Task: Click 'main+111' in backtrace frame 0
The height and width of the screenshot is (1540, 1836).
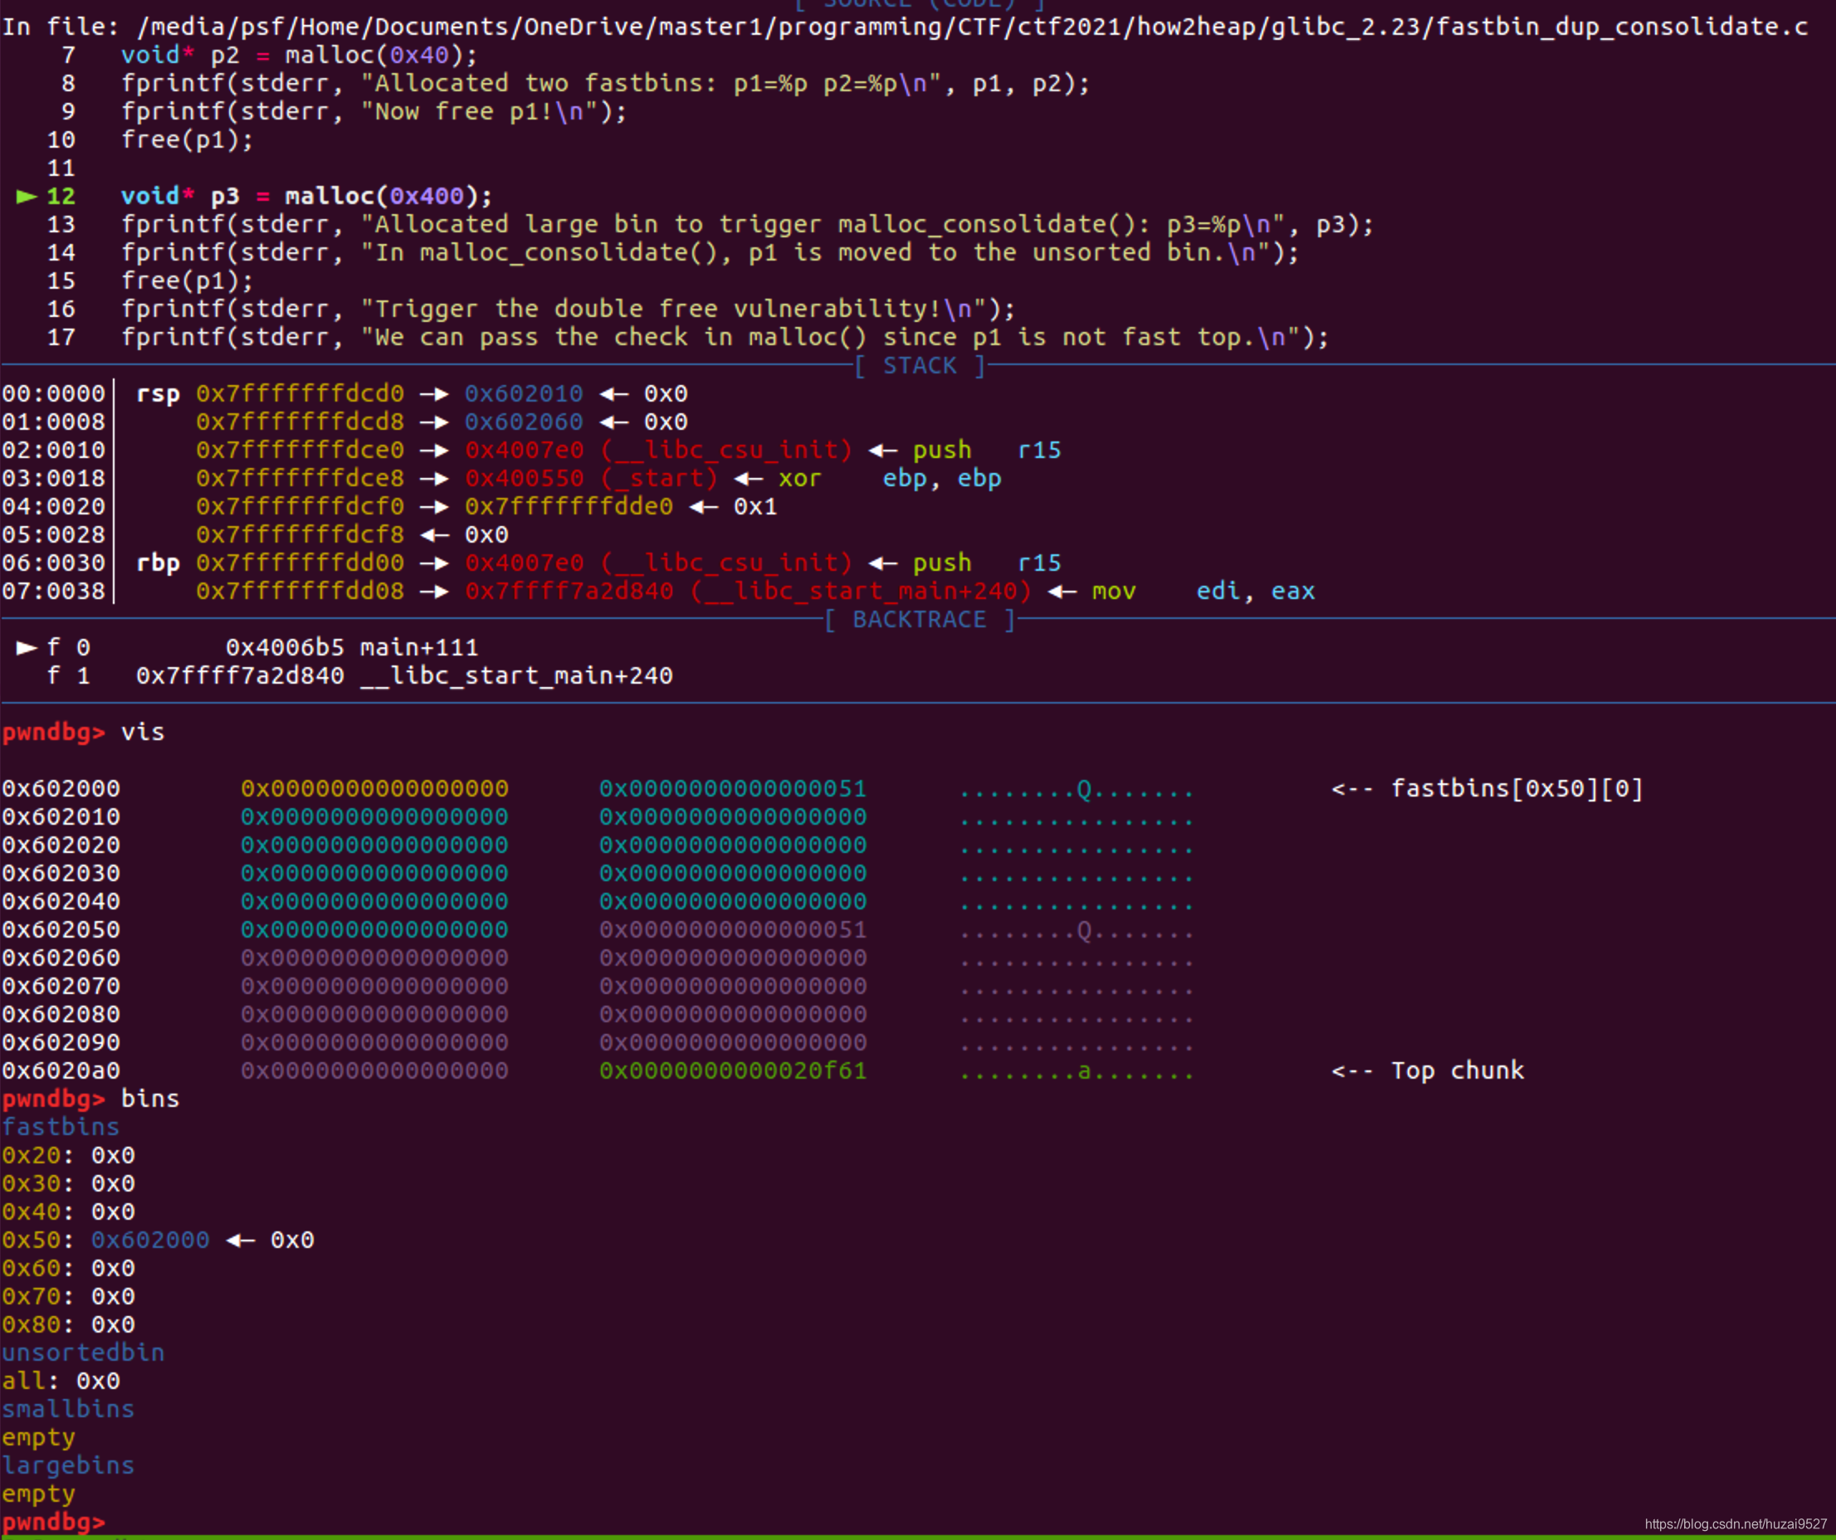Action: point(419,648)
